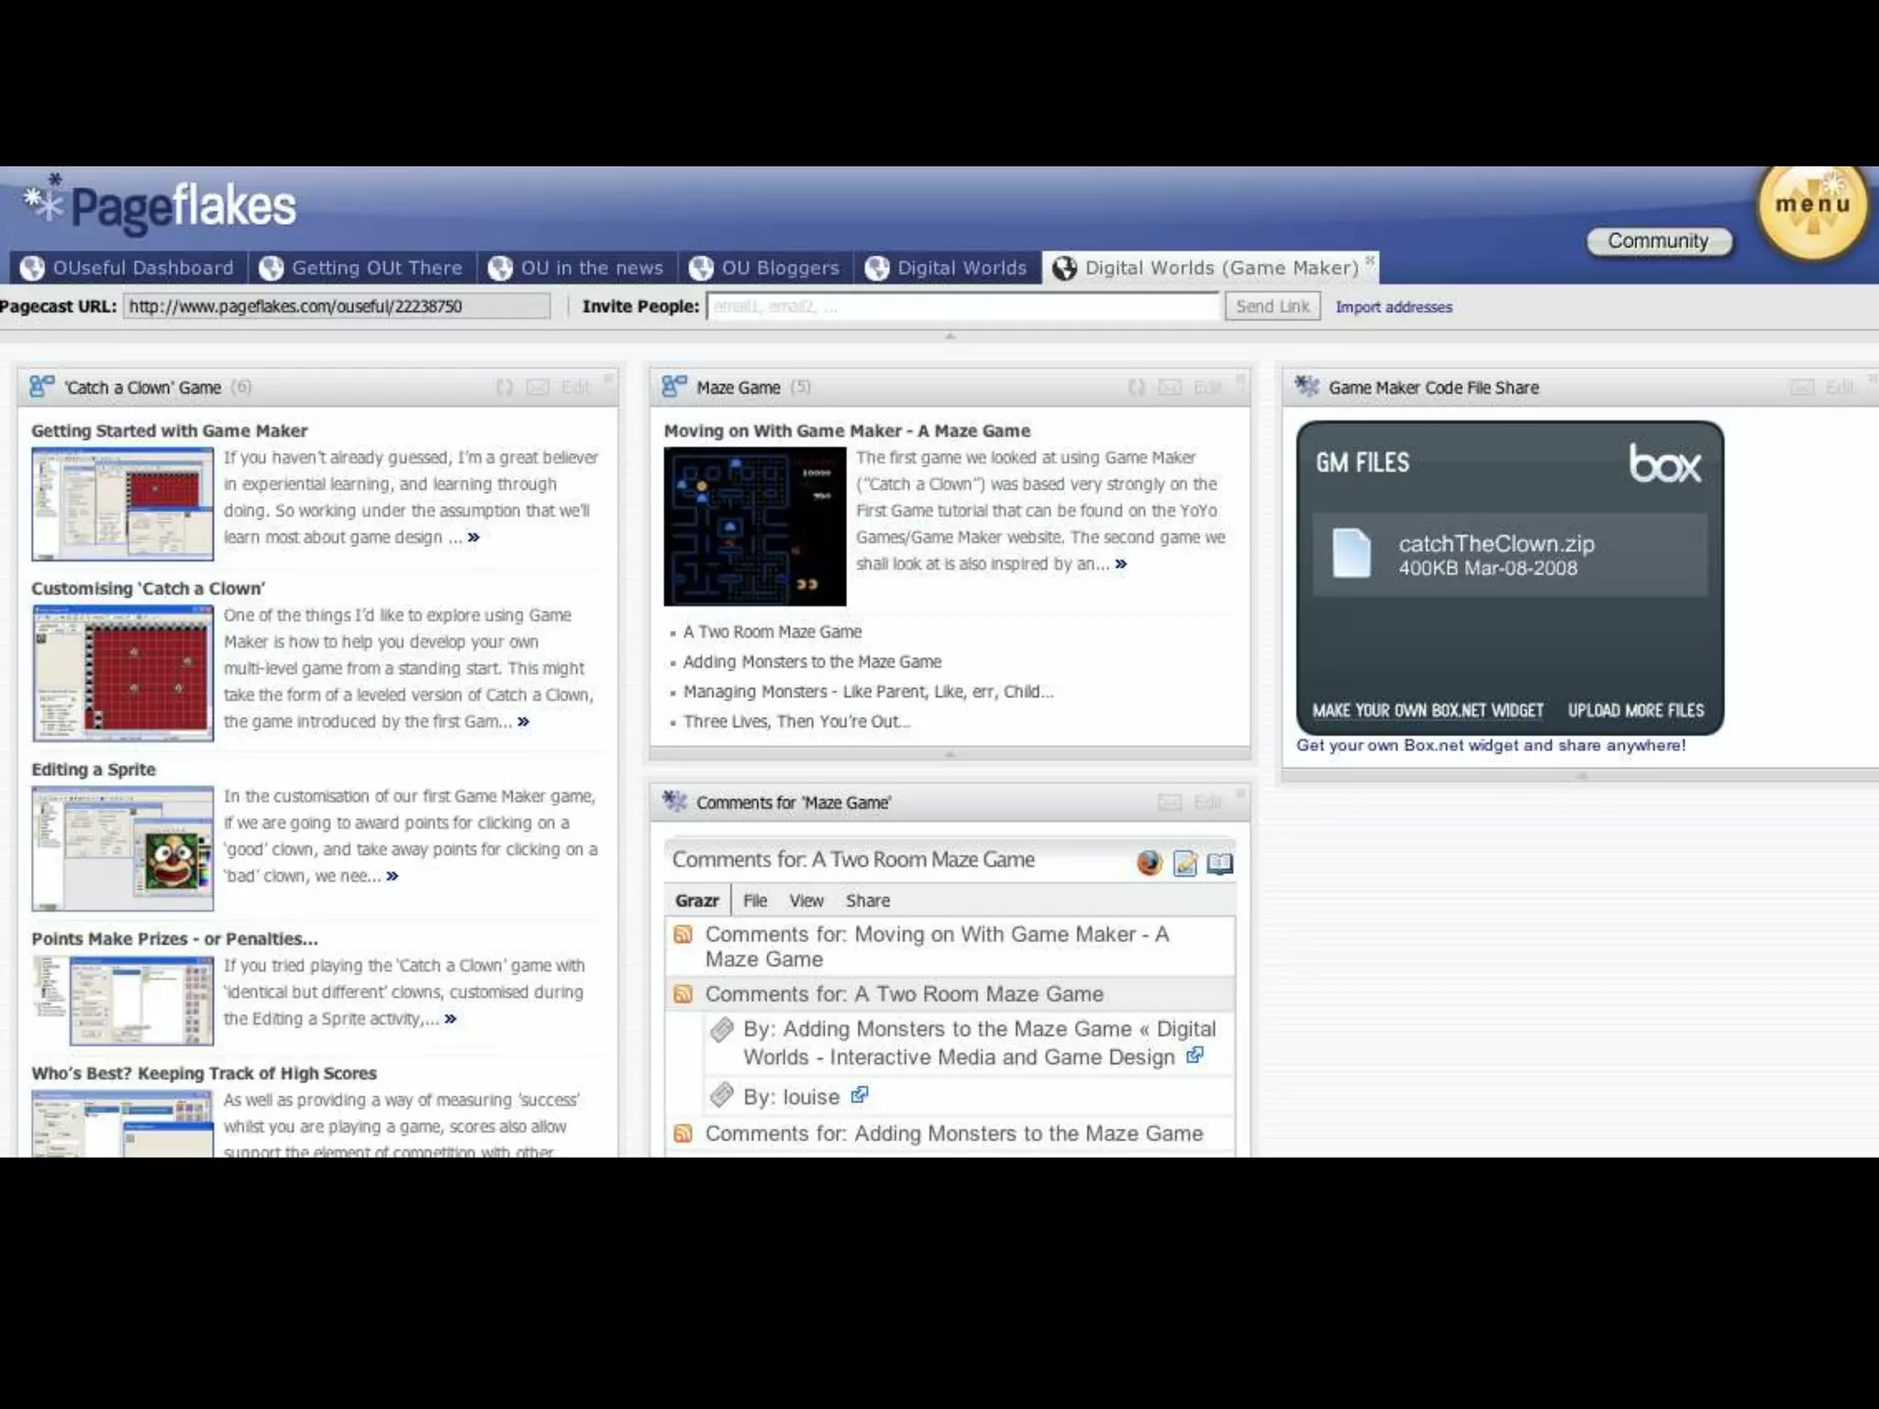This screenshot has width=1879, height=1409.
Task: Open the yellow round menu button
Action: [1811, 208]
